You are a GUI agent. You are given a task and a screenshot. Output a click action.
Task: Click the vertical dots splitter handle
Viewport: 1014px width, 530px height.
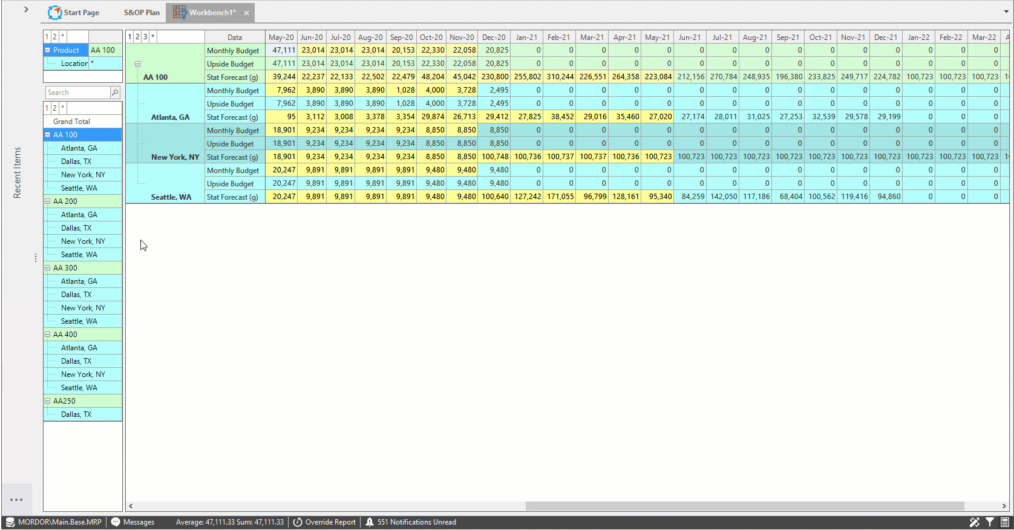(36, 258)
